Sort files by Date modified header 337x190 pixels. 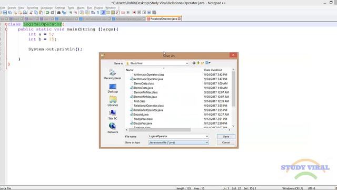pos(213,70)
